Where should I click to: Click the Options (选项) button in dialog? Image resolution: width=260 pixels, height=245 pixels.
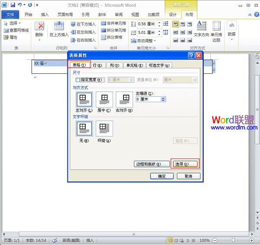coord(185,164)
